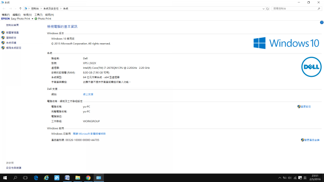
Task: Go to Control Panel Home link
Action: pos(13,25)
